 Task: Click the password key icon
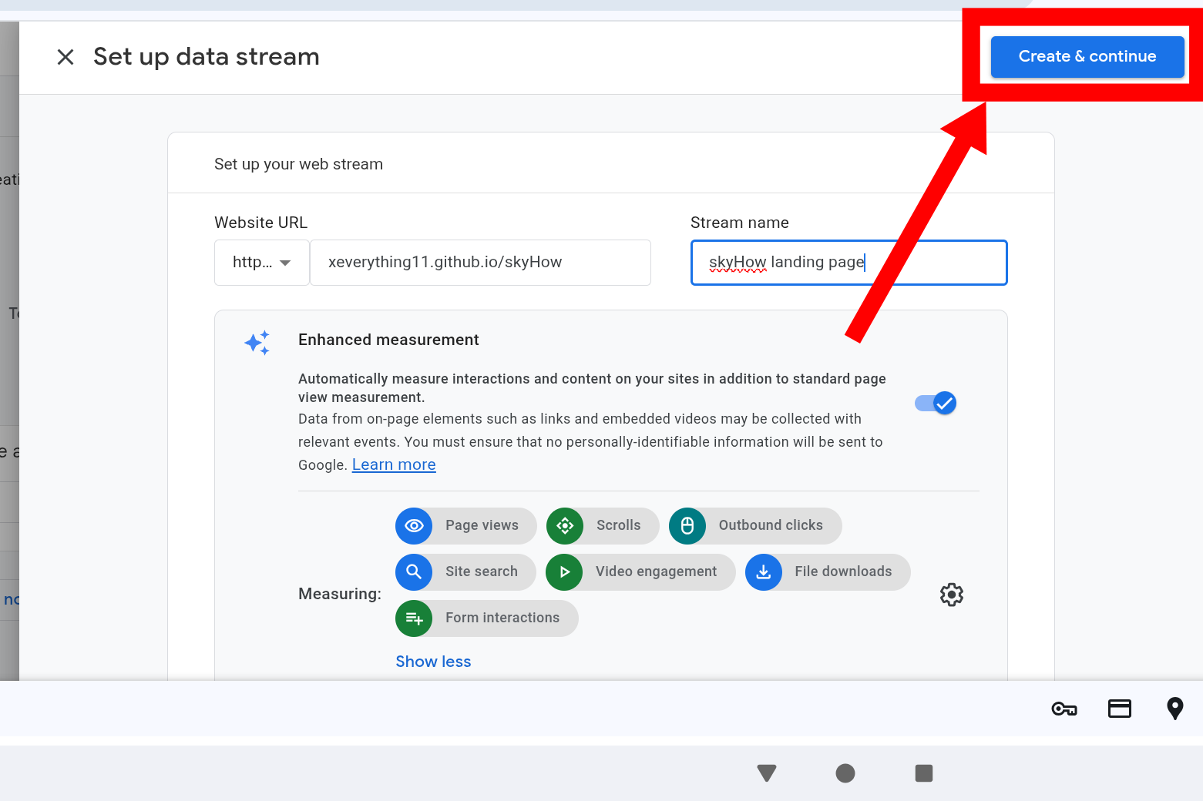1064,709
